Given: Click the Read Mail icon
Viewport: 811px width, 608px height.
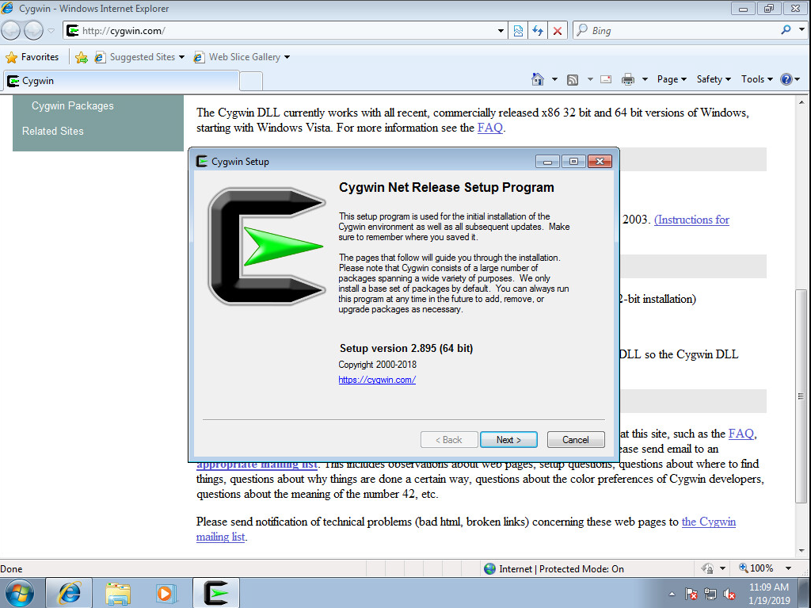Looking at the screenshot, I should 606,79.
